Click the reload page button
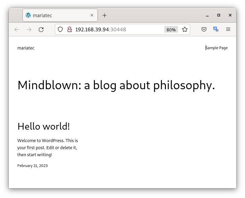The image size is (245, 198). pos(41,30)
